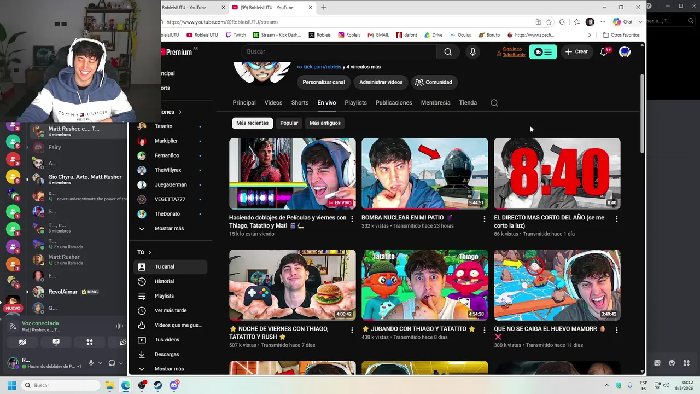This screenshot has height=394, width=700.
Task: Open the 'Otros favoritos' bookmarks folder
Action: pyautogui.click(x=621, y=35)
